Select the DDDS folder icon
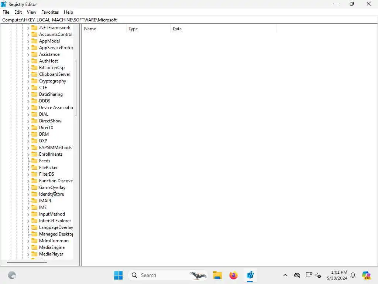The height and width of the screenshot is (284, 378). coord(34,101)
